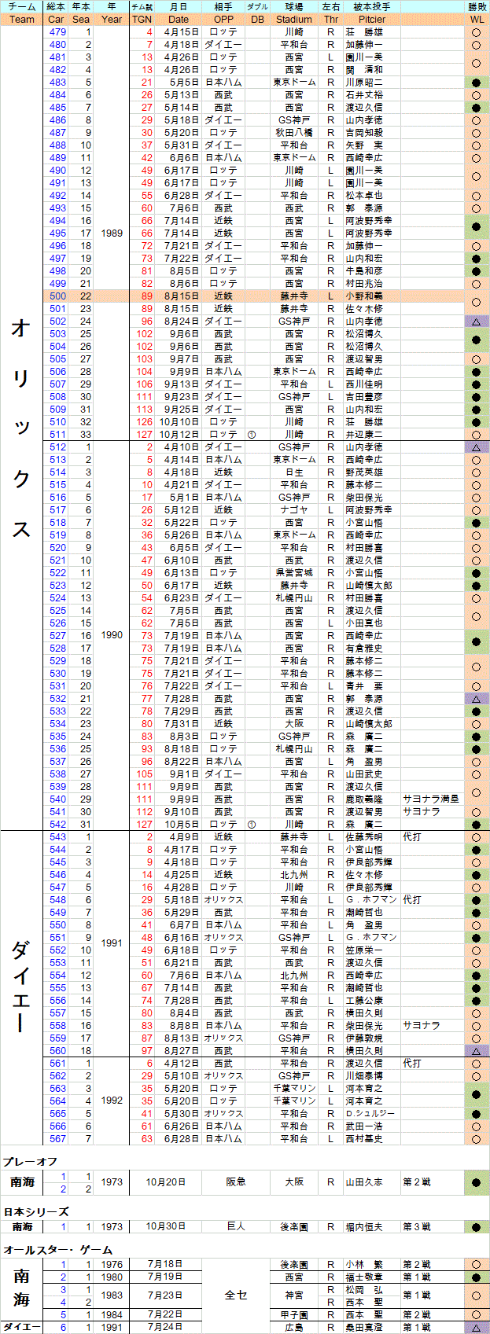This screenshot has width=490, height=1334.
Task: Click the 勝敗 header cell
Action: [x=477, y=6]
